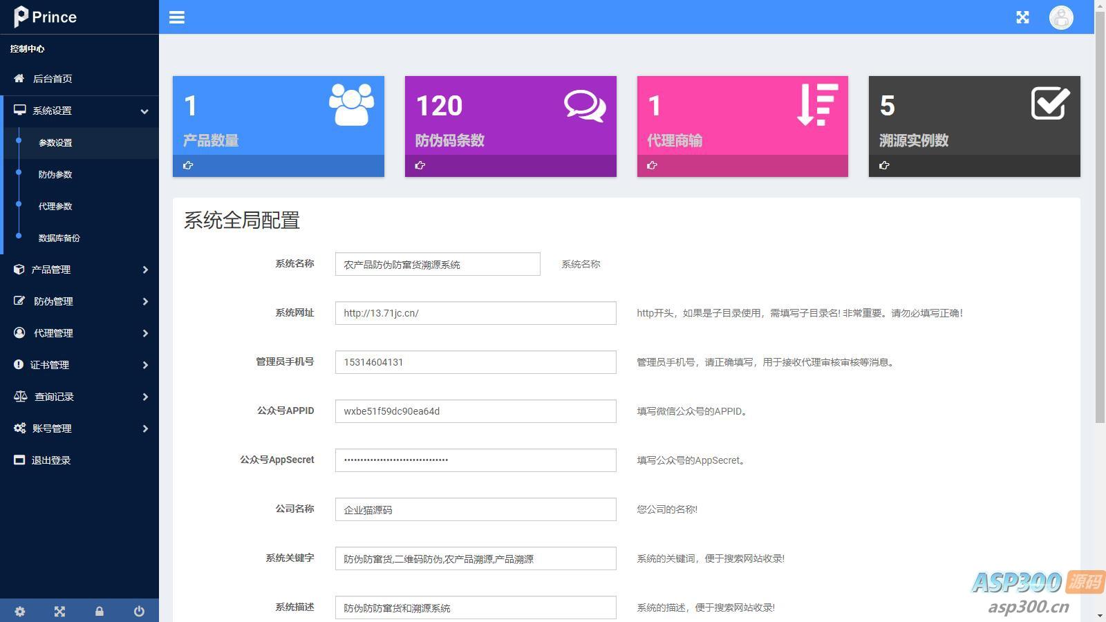Toggle fullscreen with the expand icon in header
The image size is (1106, 622).
(x=1022, y=17)
